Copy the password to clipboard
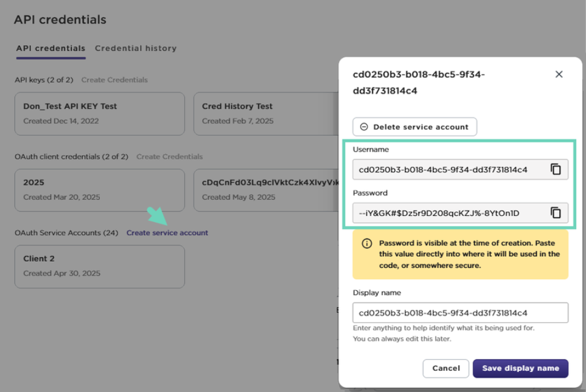The width and height of the screenshot is (586, 392). pos(556,212)
